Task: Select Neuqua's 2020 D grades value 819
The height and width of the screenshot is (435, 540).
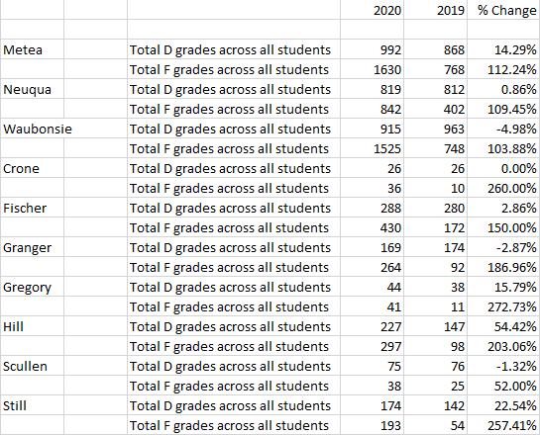Action: click(372, 89)
